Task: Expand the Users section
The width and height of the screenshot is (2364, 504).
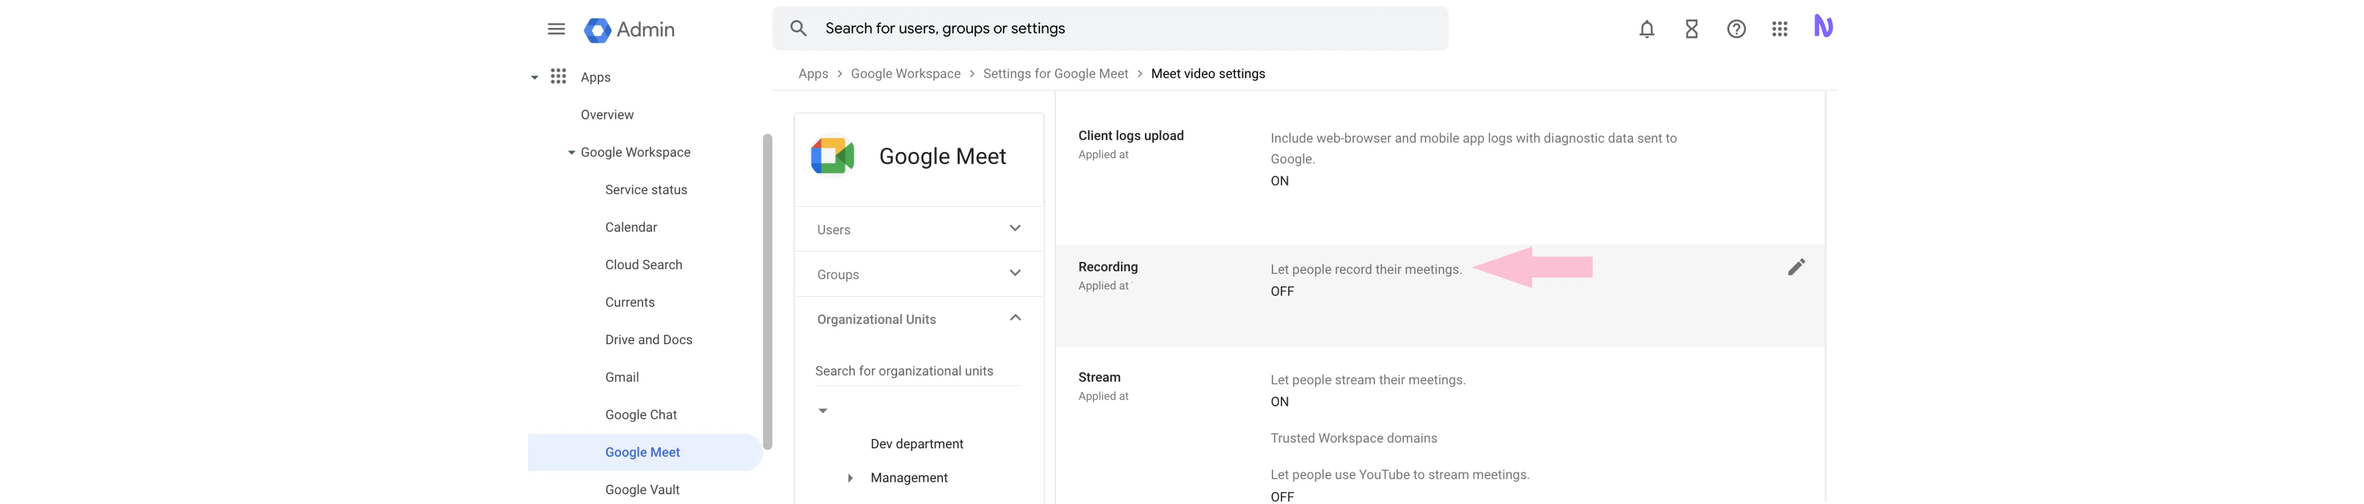Action: tap(1014, 228)
